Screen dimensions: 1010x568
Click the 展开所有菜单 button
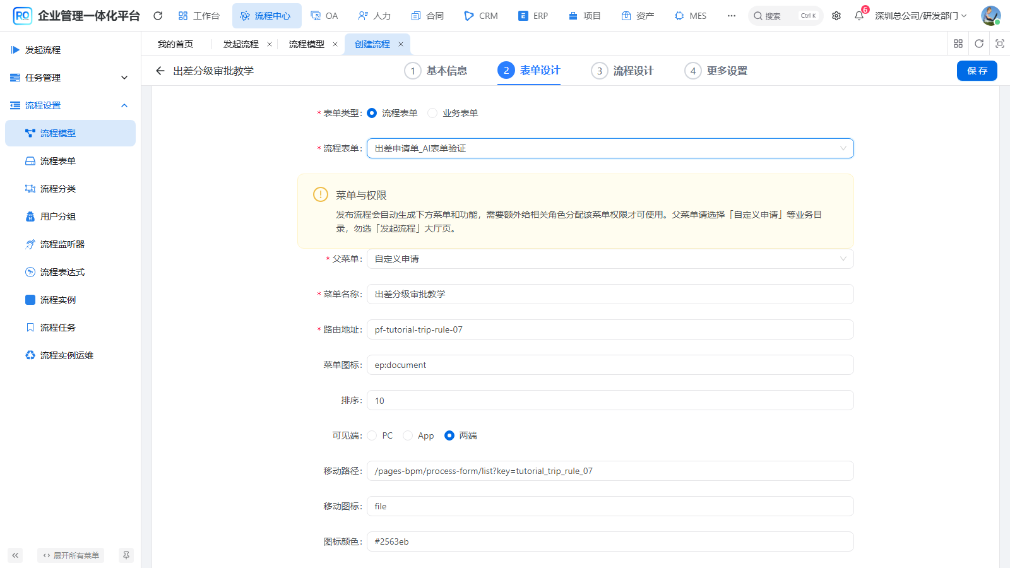click(x=71, y=555)
